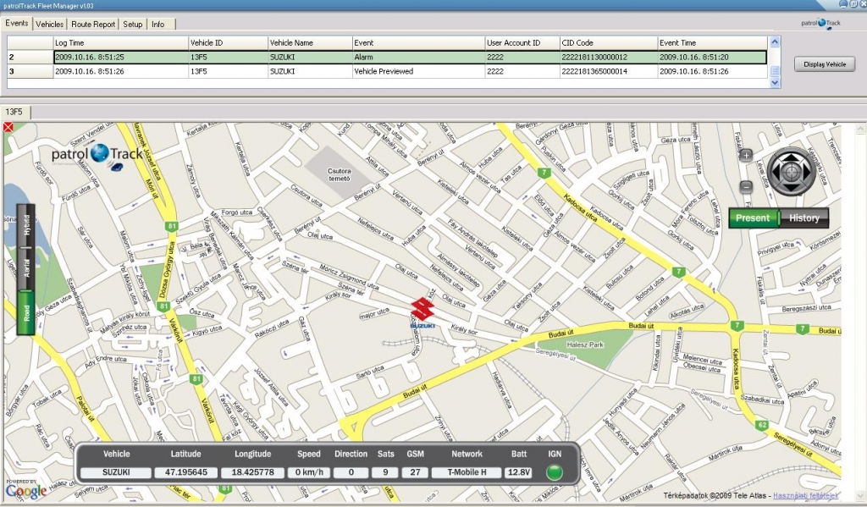Screen dimensions: 867x507
Task: Open the Vehicles tab
Action: 49,24
